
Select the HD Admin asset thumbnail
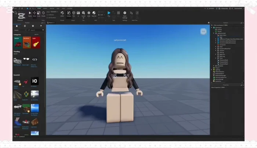point(35,81)
